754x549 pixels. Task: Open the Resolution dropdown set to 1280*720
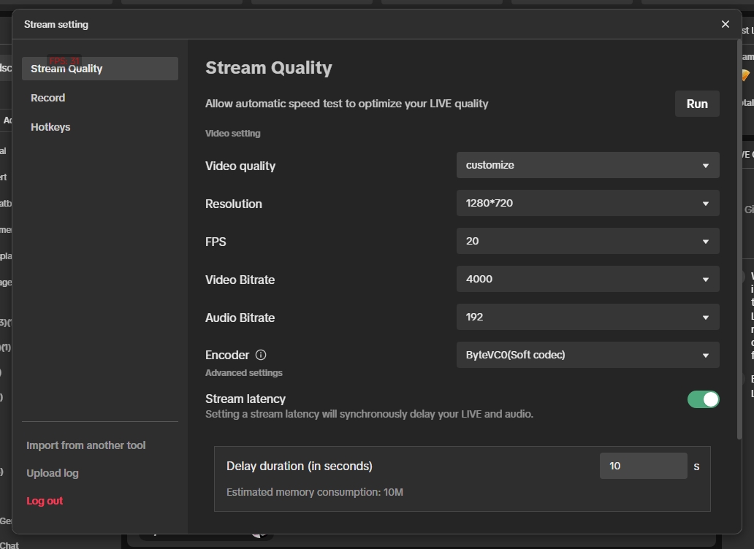pos(588,203)
